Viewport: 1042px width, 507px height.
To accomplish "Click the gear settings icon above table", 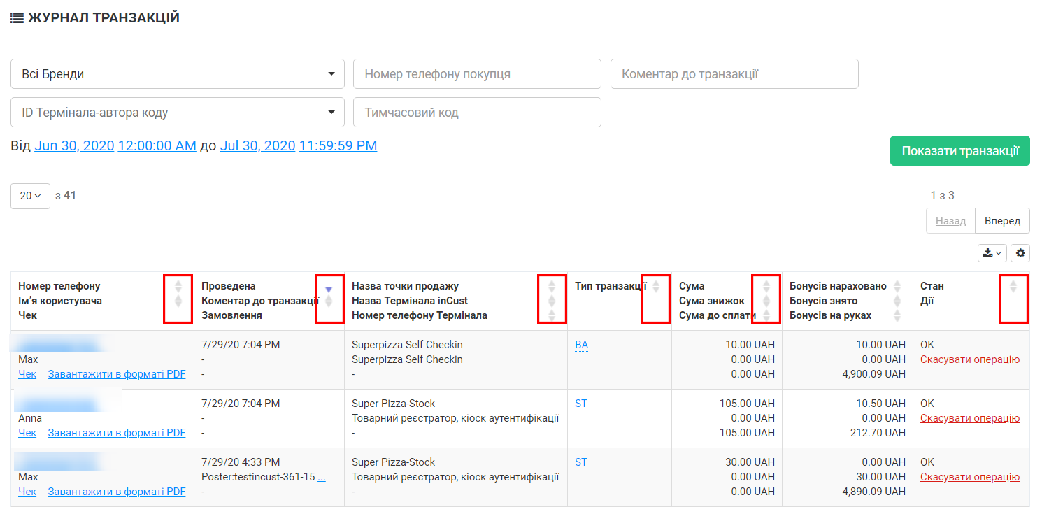I will [1020, 253].
